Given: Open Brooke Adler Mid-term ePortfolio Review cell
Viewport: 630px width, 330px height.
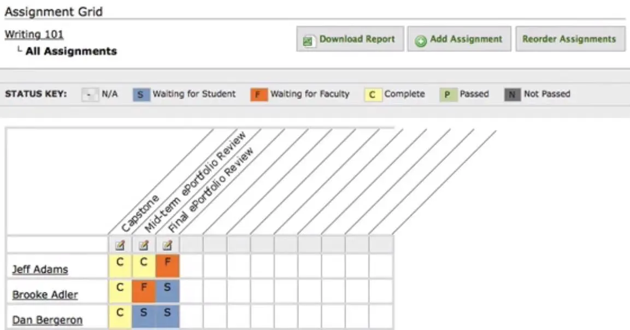Looking at the screenshot, I should click(x=144, y=291).
